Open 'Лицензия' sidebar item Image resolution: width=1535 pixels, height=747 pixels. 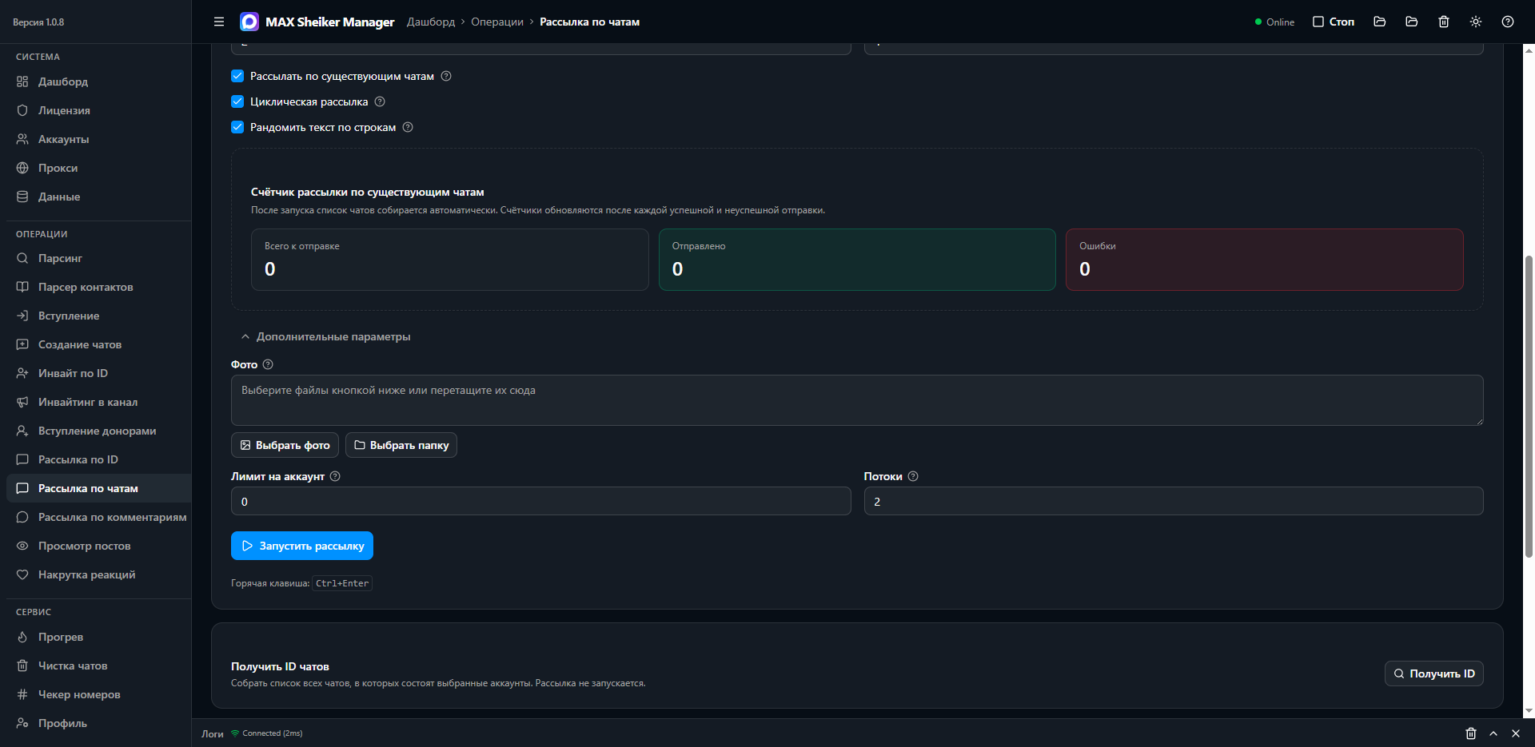tap(98, 110)
